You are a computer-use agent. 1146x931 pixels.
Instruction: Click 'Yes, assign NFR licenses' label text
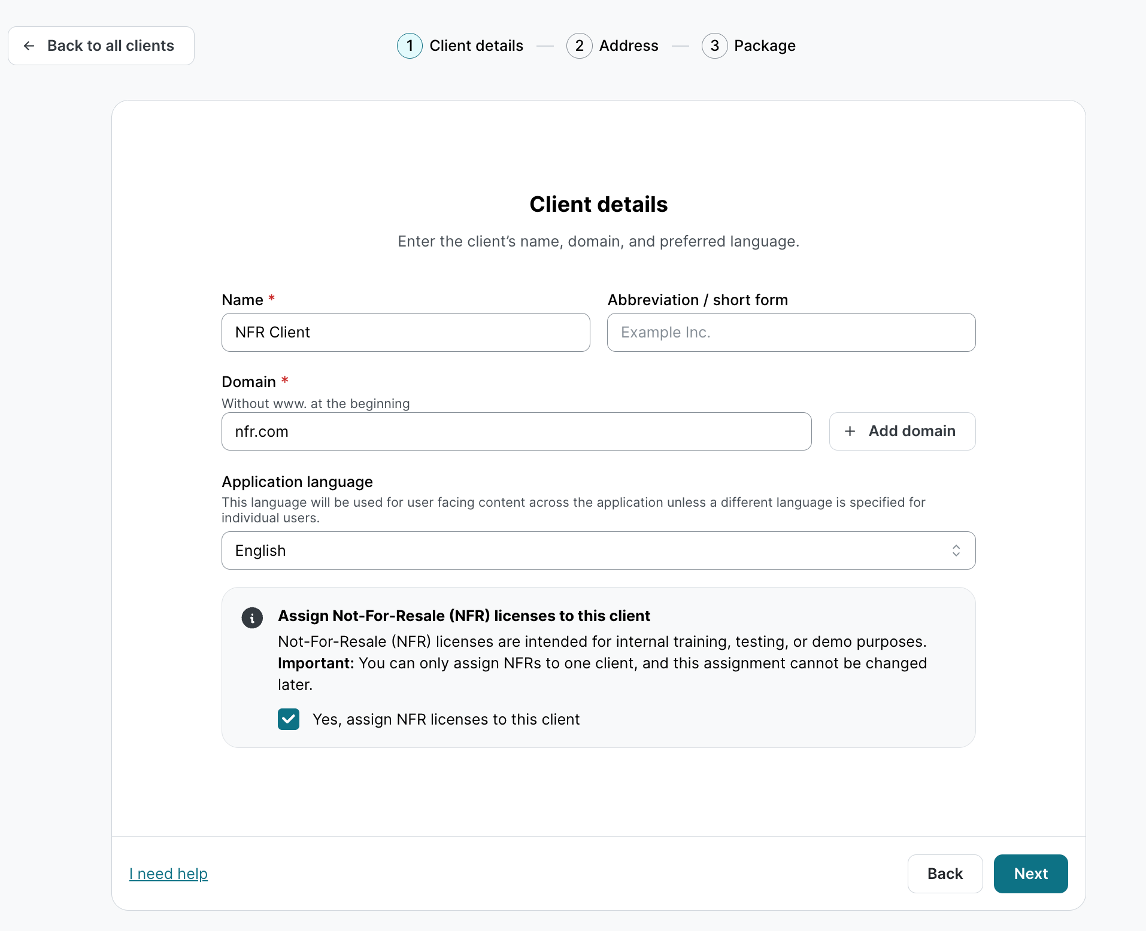click(446, 719)
